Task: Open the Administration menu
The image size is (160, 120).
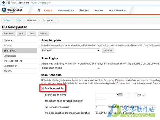Action: tap(117, 10)
